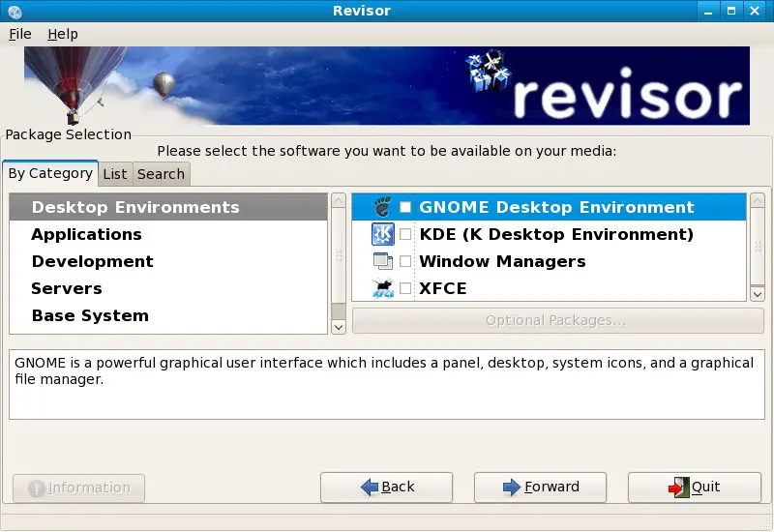Click the Window Managers icon
This screenshot has height=532, width=774.
[382, 261]
